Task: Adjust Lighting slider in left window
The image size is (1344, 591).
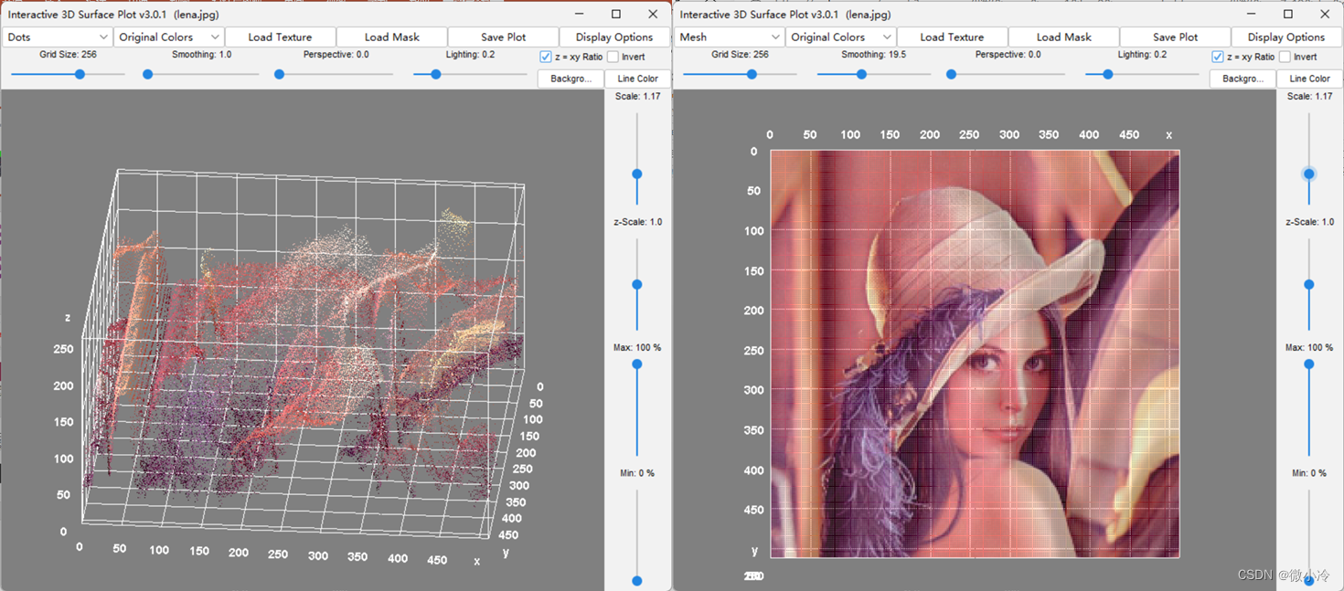Action: point(436,74)
